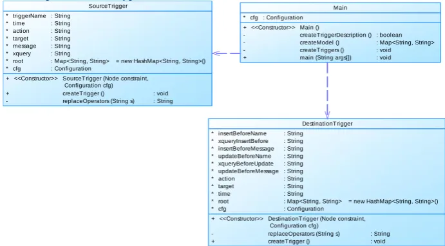
Task: Select replaceOperators (String s) in DestinationTrigger
Action: (304, 234)
